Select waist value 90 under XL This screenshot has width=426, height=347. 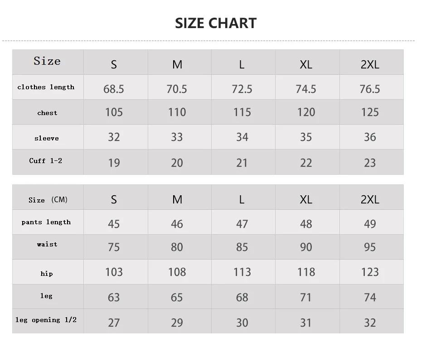click(306, 247)
